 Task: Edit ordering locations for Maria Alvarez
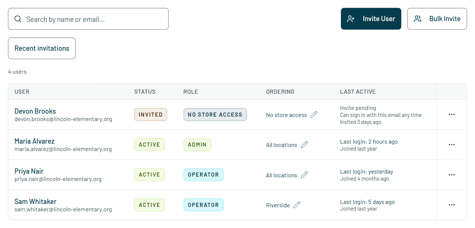pos(304,145)
